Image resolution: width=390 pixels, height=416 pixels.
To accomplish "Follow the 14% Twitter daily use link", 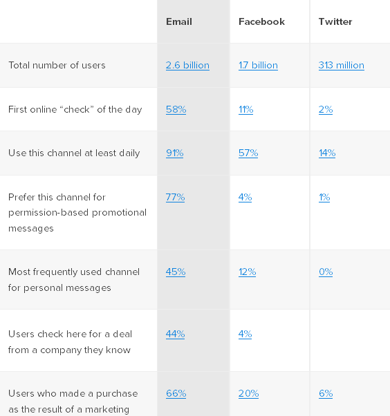I will 327,153.
